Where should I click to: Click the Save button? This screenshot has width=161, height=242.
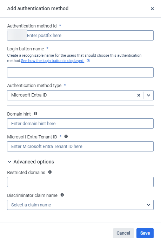[145, 233]
